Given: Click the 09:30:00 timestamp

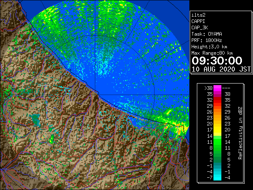Looking at the screenshot, I should click(217, 61).
